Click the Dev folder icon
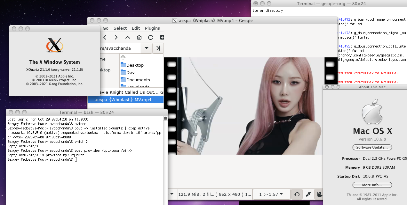 pos(123,72)
